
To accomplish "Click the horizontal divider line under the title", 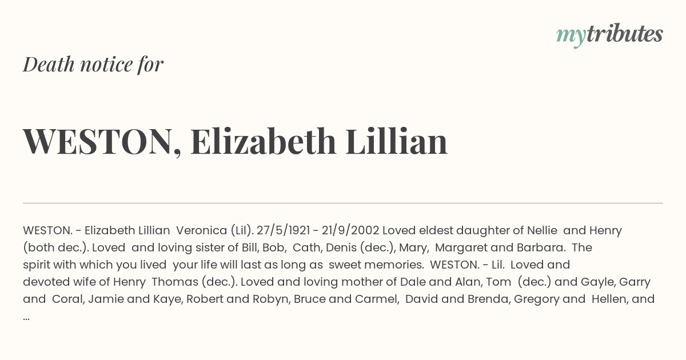I will [343, 203].
